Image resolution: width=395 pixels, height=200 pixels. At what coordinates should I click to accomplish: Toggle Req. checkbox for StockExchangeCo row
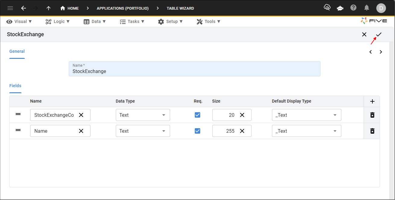click(x=197, y=115)
